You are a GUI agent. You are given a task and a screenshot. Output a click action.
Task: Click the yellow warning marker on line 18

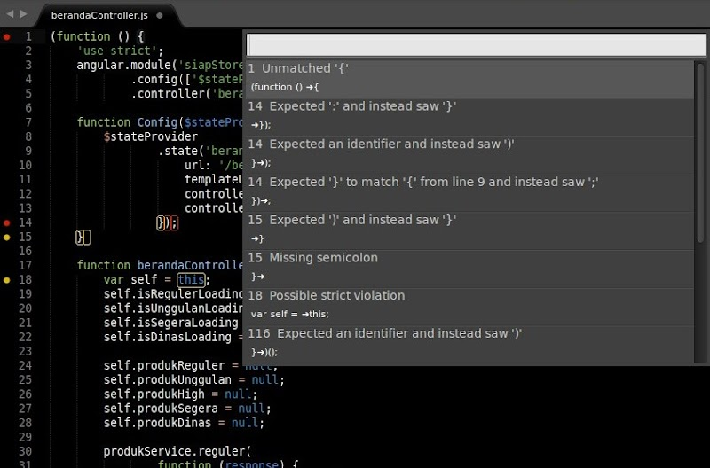(7, 280)
